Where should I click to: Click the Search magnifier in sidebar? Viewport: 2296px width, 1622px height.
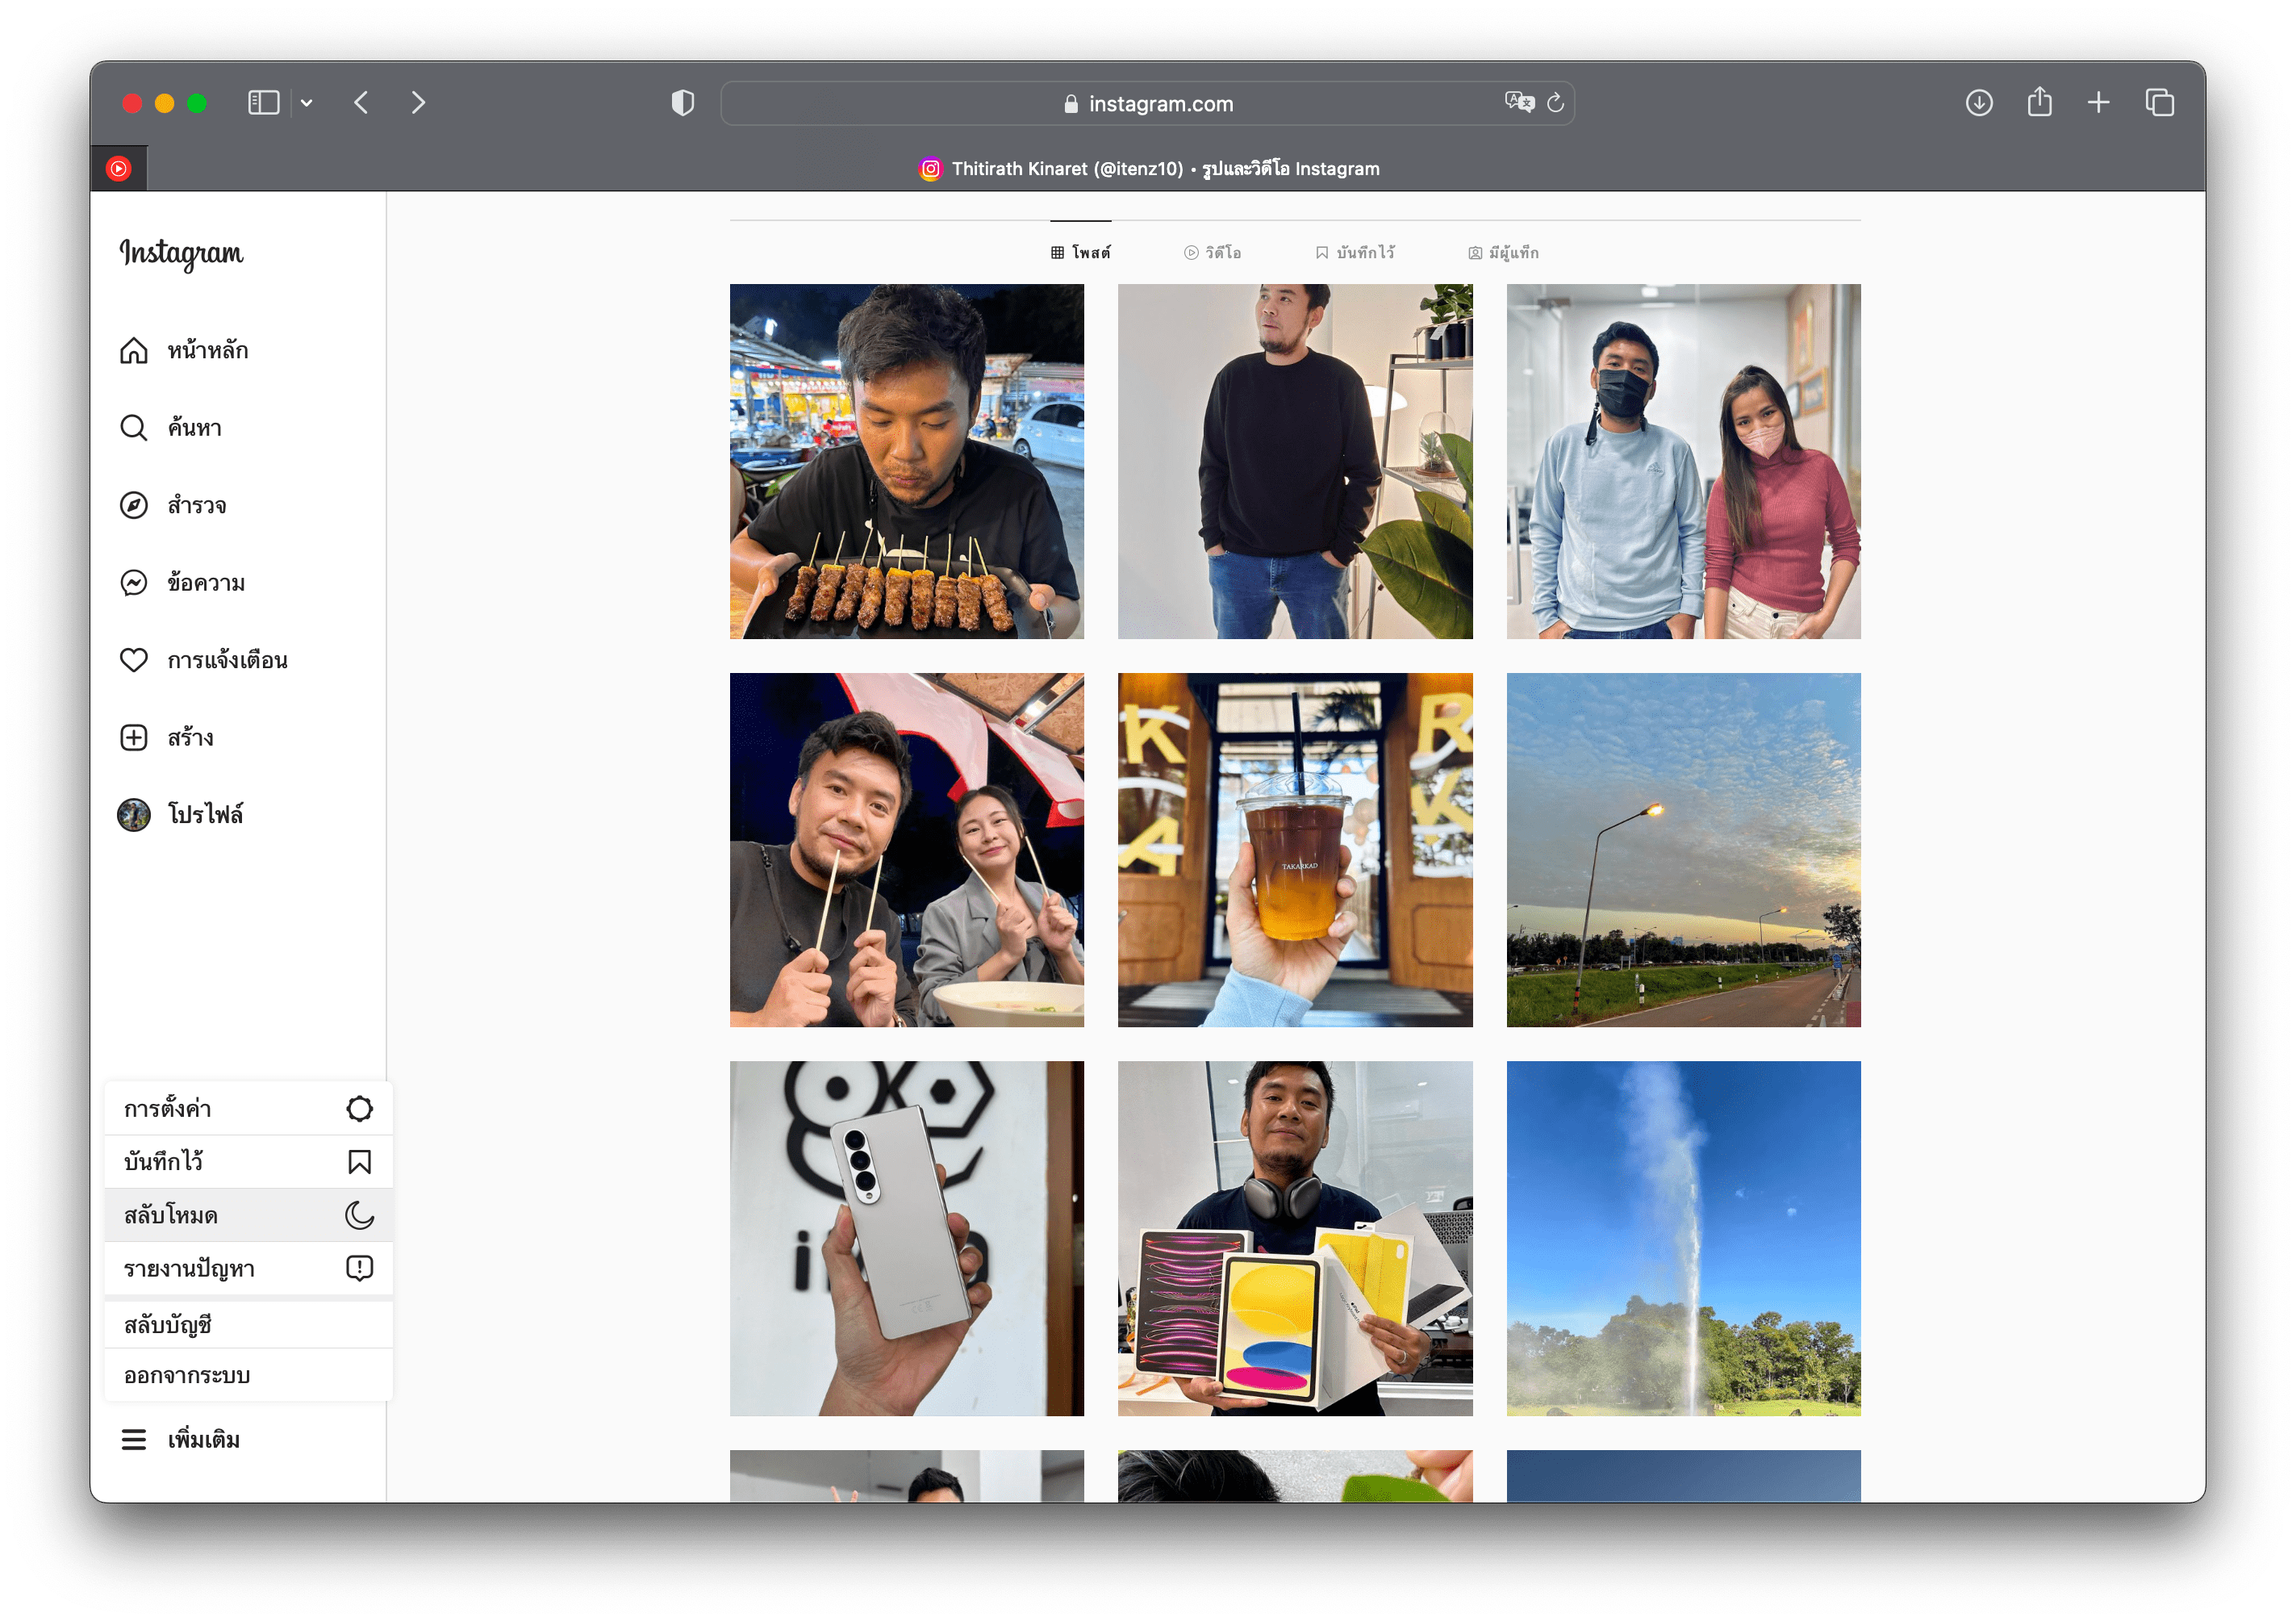coord(134,428)
